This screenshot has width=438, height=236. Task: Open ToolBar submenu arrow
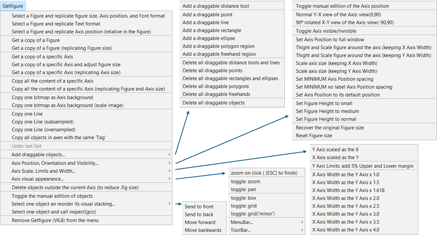[x=302, y=230]
